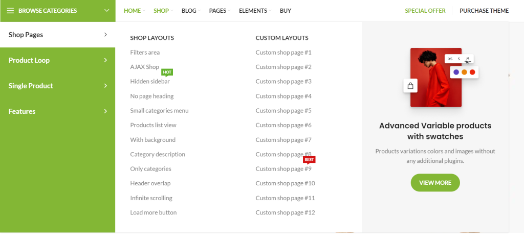524x243 pixels.
Task: Expand the Features category chevron
Action: [105, 111]
